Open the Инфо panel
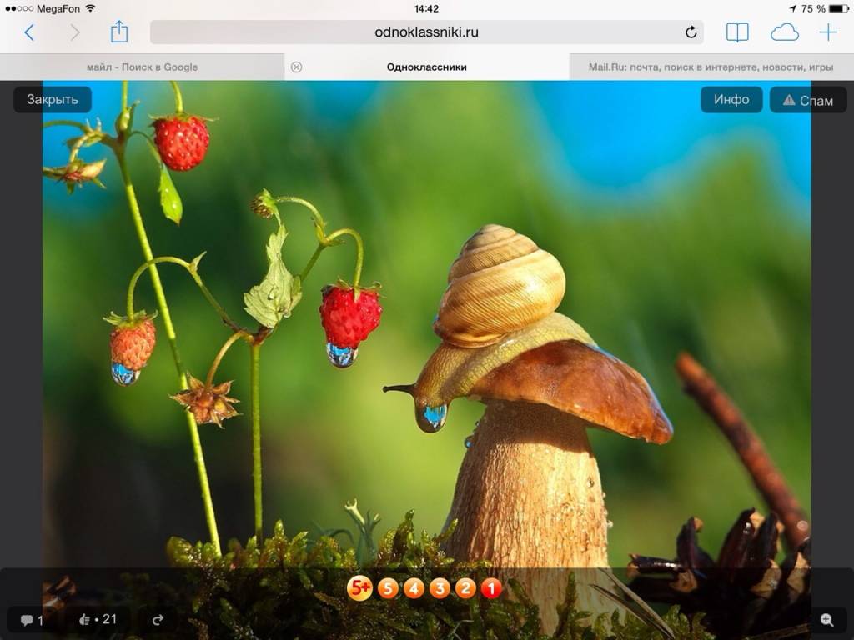The height and width of the screenshot is (640, 854). click(x=731, y=100)
